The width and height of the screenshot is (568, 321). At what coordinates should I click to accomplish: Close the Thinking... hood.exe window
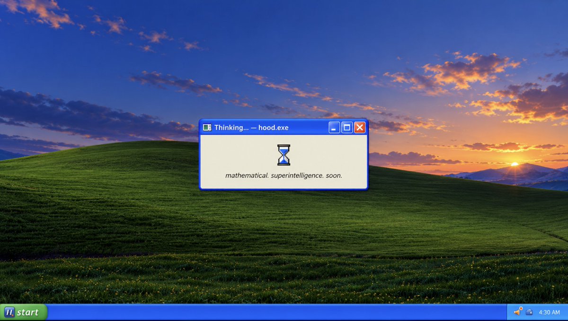coord(360,127)
